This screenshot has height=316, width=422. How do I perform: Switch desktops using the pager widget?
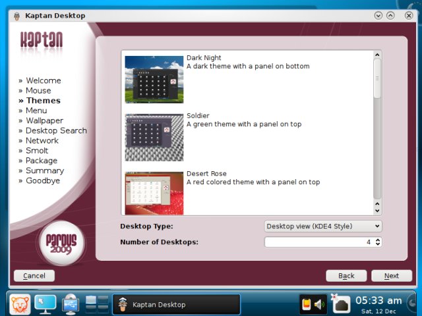click(97, 304)
